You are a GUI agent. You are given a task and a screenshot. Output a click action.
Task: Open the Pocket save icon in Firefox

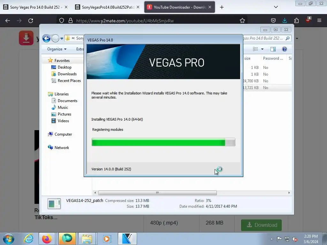click(x=273, y=20)
